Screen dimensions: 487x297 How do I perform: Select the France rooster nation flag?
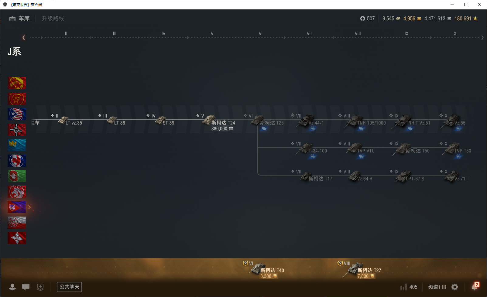pos(17,161)
